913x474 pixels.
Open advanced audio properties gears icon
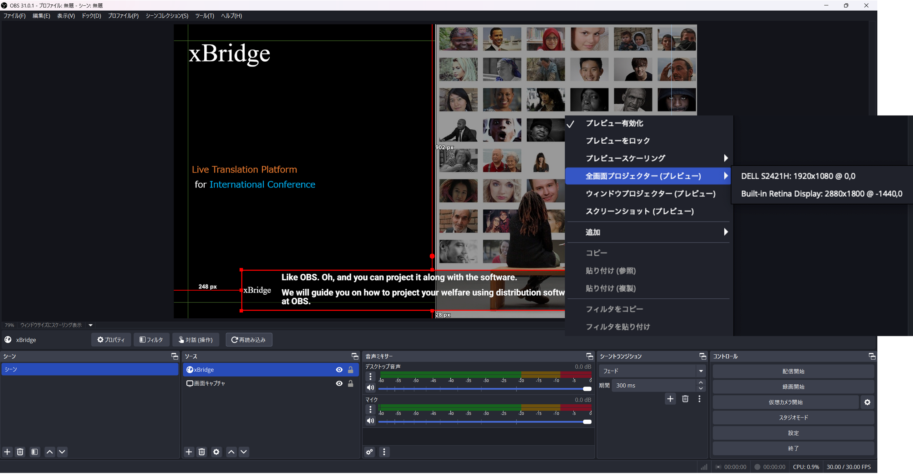click(369, 452)
